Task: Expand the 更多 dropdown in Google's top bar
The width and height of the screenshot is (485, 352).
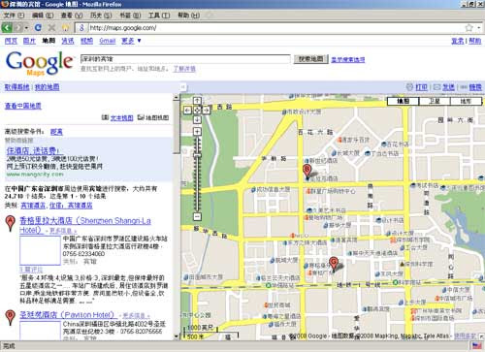Action: 131,41
